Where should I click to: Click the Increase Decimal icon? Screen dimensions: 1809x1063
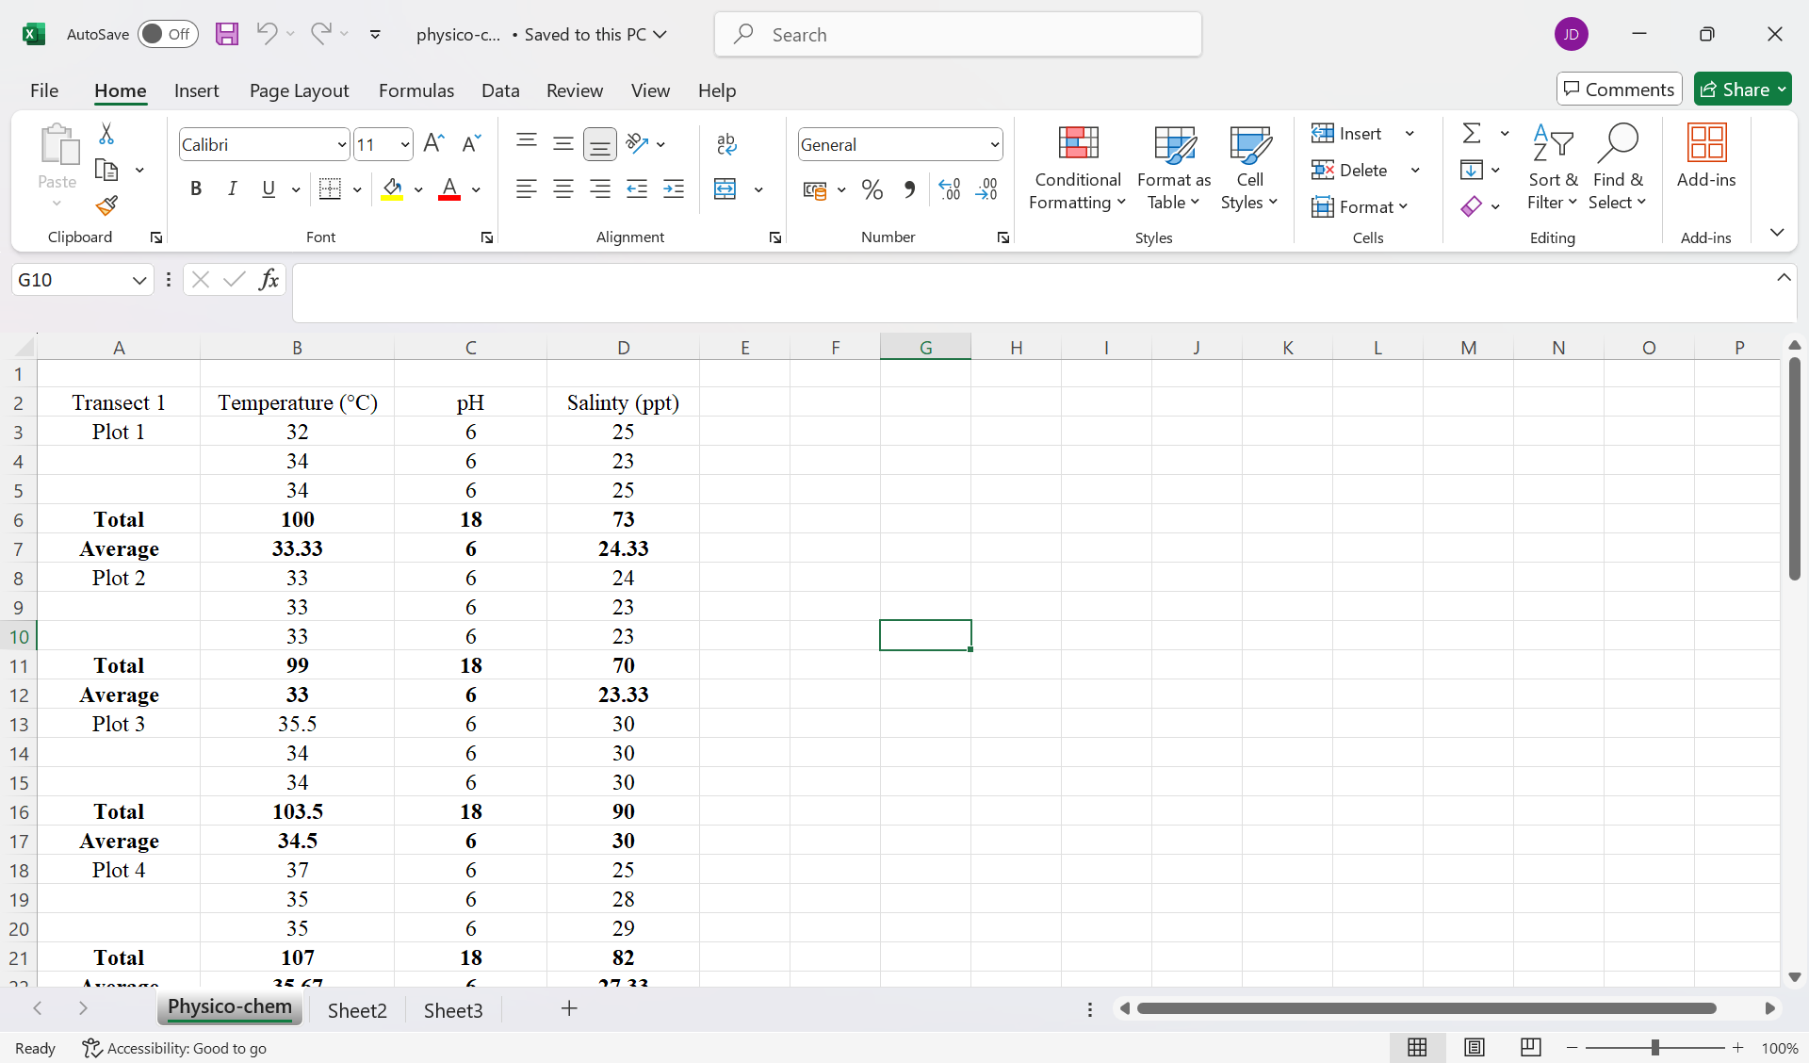click(949, 189)
